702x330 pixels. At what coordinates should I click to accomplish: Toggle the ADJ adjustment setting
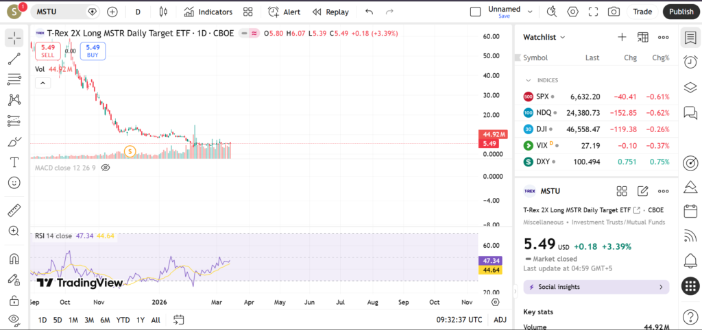(500, 320)
